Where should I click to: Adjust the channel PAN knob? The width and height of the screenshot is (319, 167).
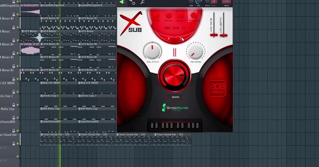point(191,2)
